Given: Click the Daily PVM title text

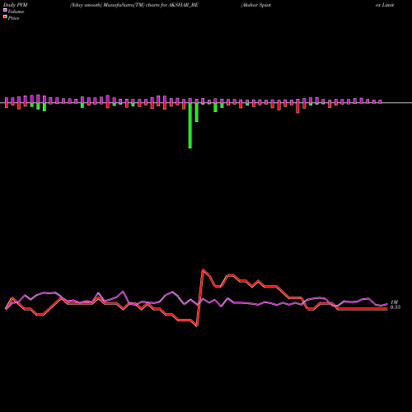Looking at the screenshot, I should coord(15,5).
